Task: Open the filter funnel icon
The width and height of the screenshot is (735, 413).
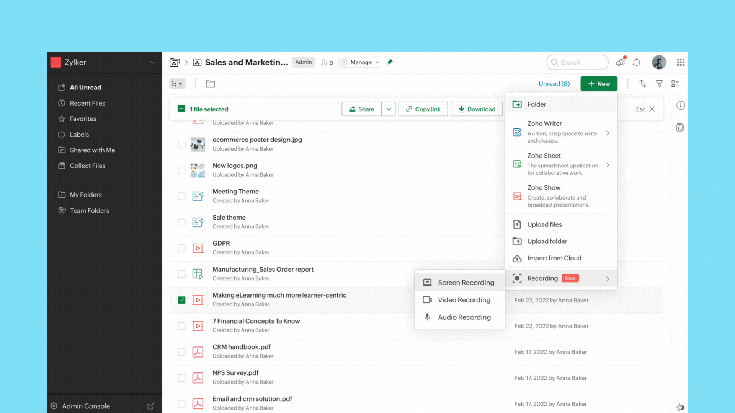Action: 659,84
